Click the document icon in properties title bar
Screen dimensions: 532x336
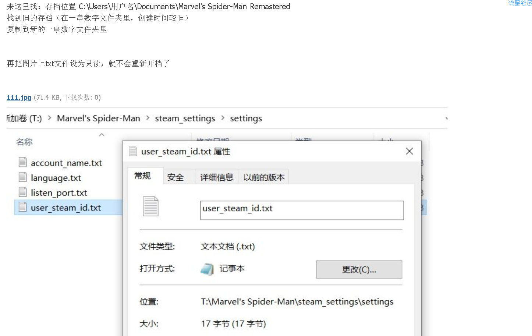click(133, 151)
